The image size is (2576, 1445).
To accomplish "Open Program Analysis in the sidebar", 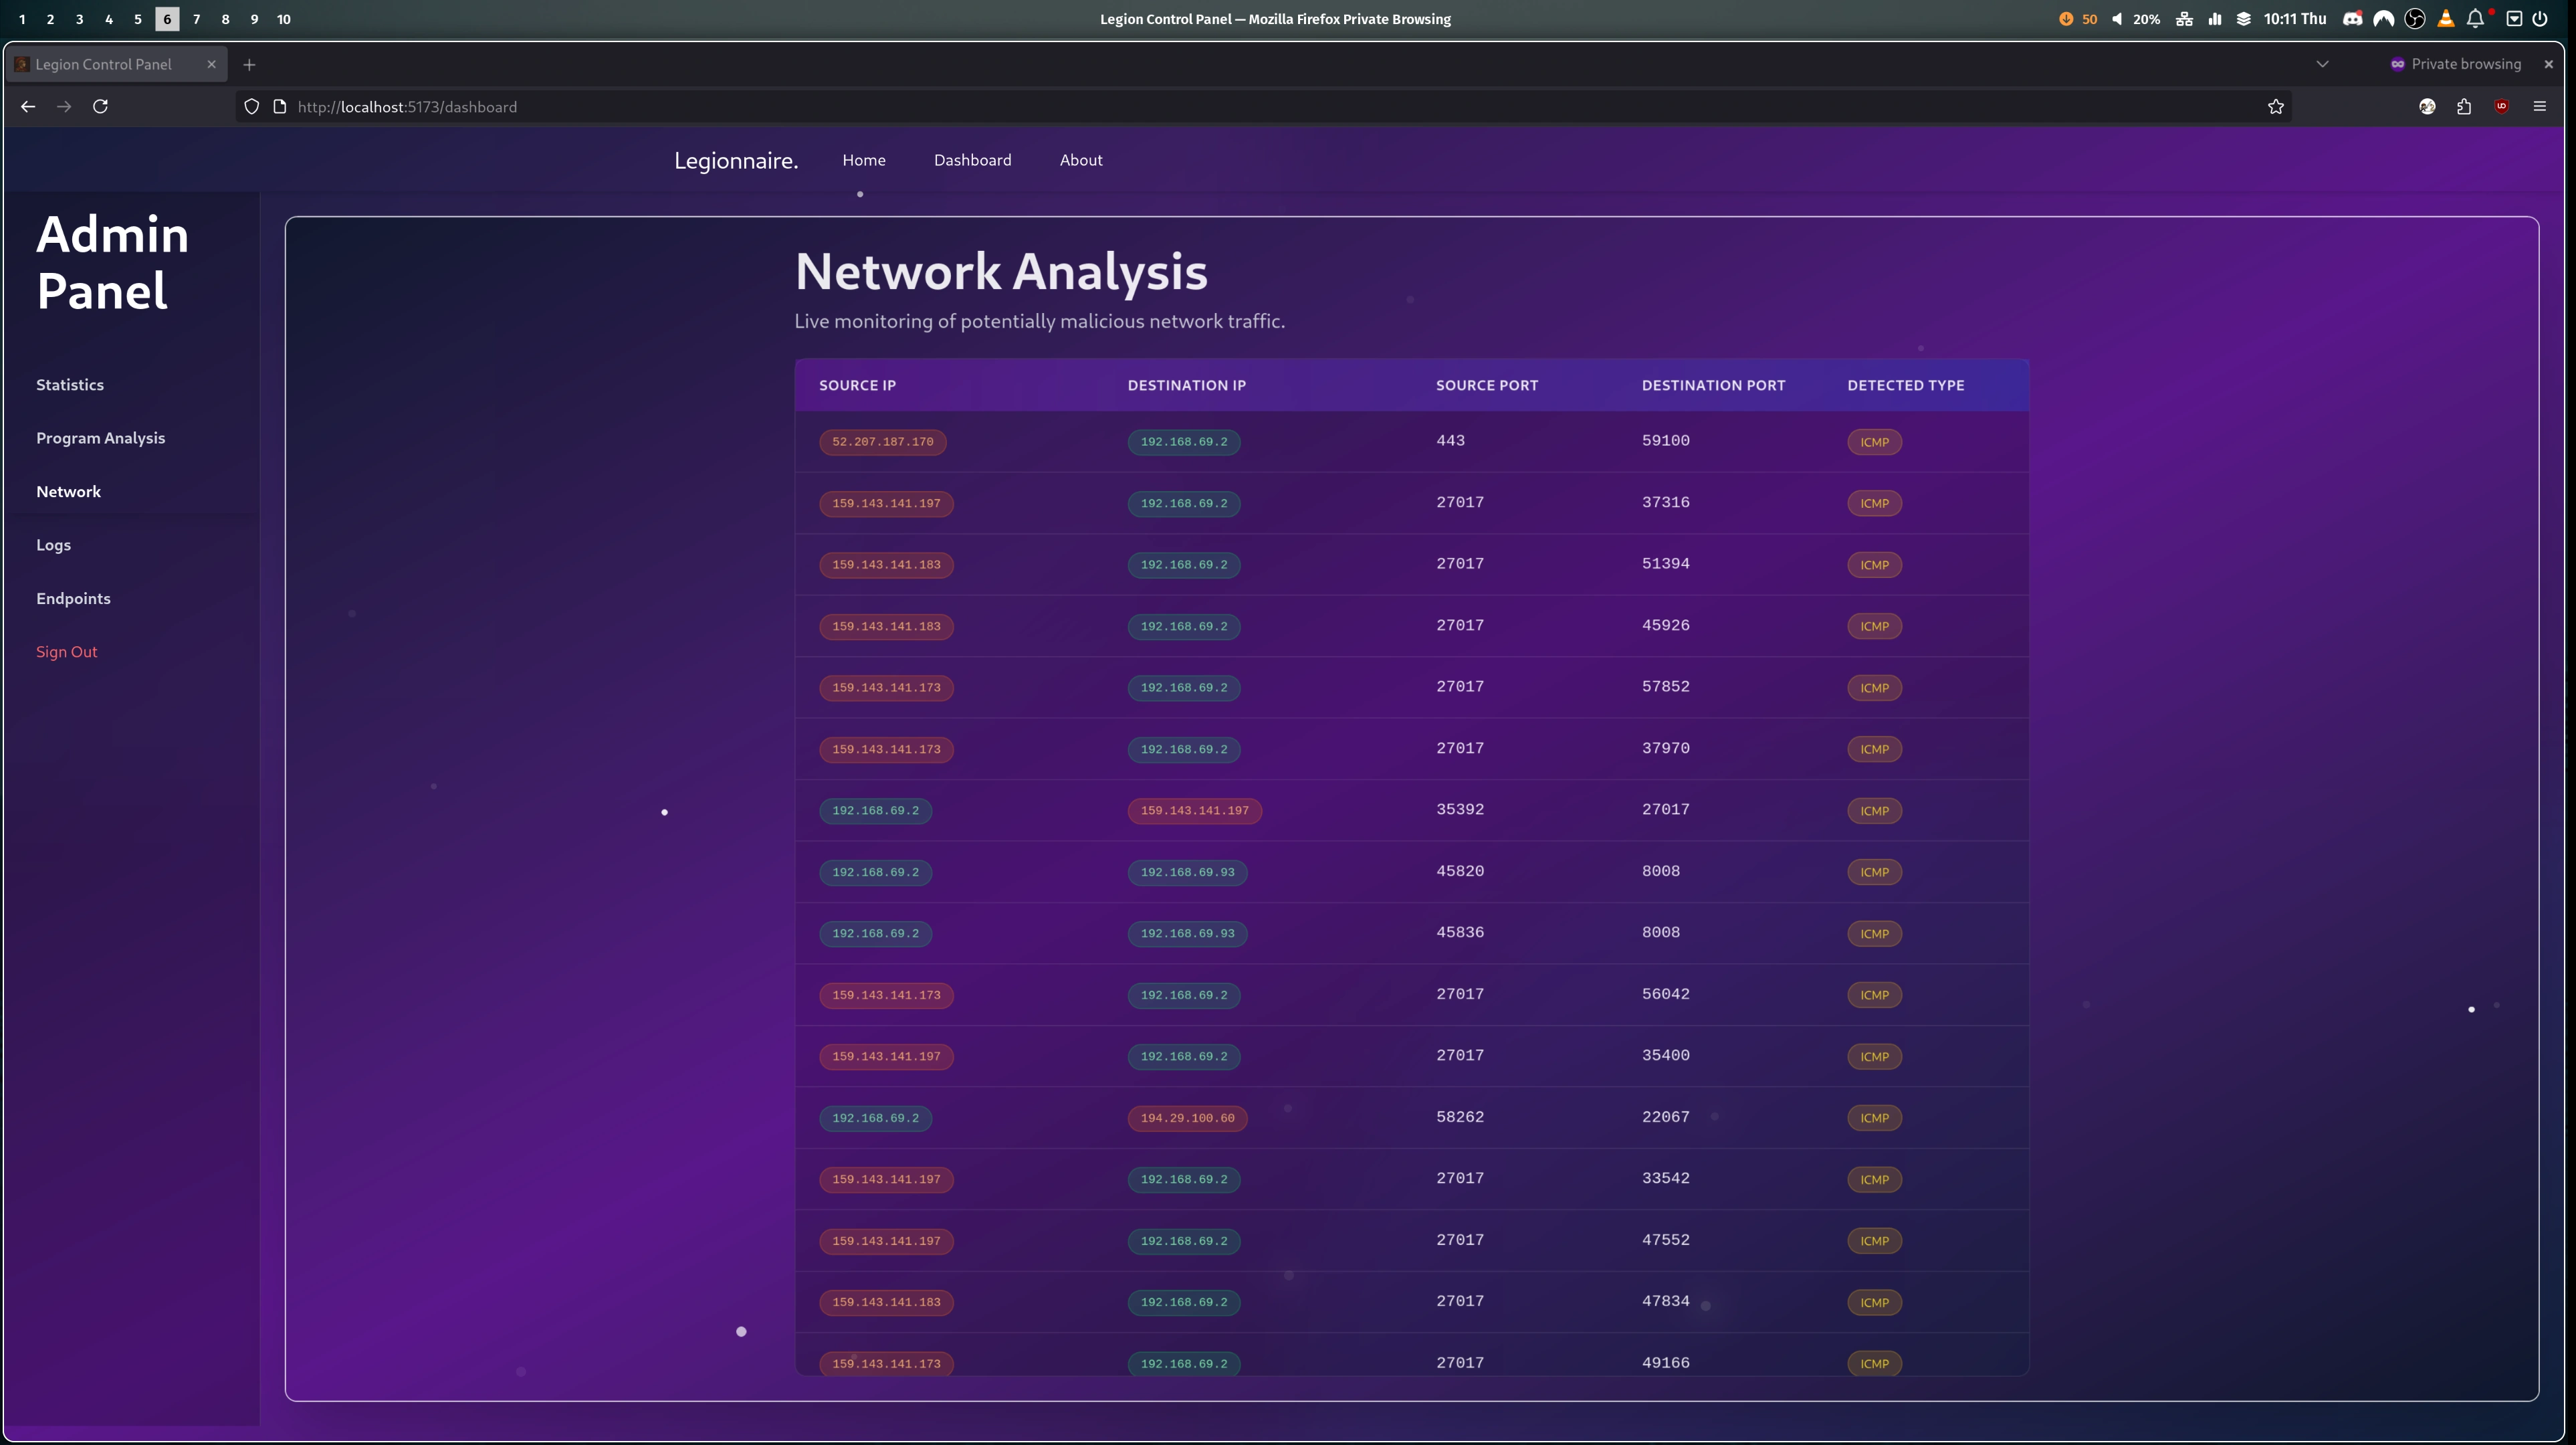I will pos(100,438).
